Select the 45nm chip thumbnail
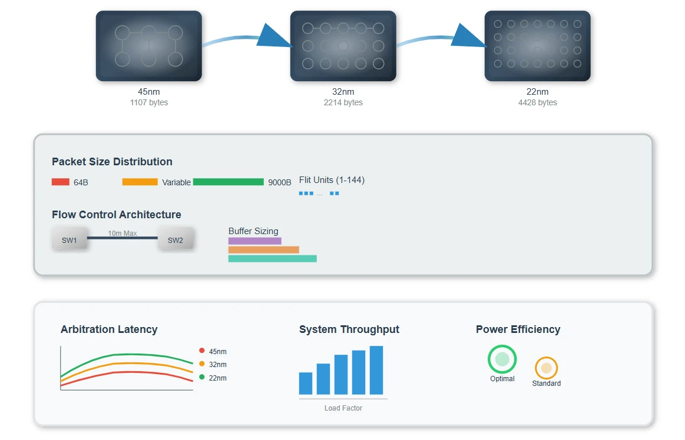This screenshot has width=685, height=440. click(x=149, y=46)
